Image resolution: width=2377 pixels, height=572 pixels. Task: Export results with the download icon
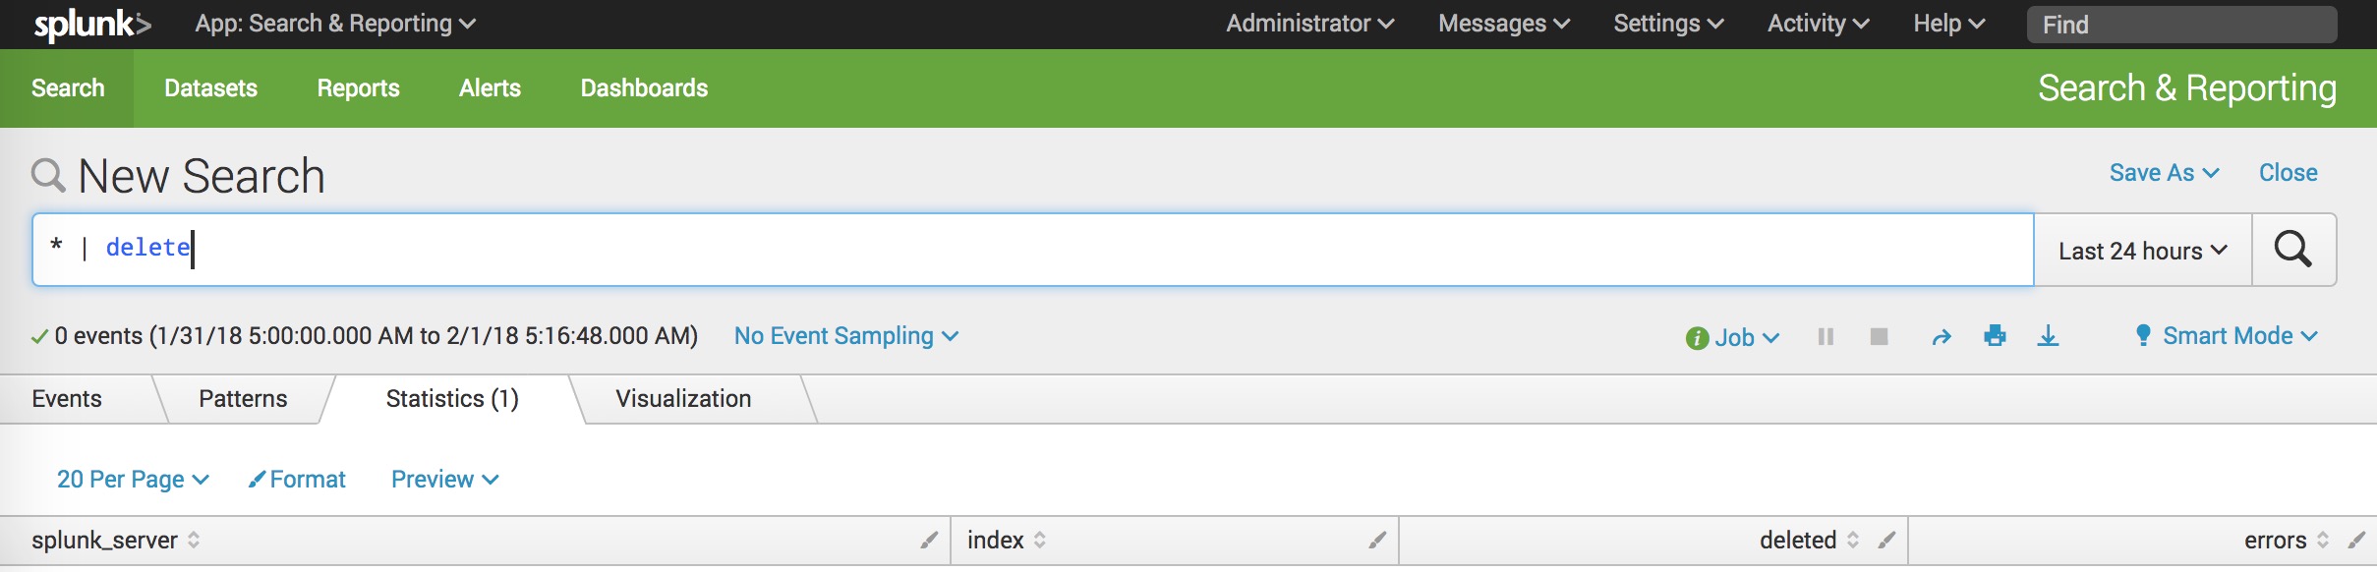pos(2048,336)
